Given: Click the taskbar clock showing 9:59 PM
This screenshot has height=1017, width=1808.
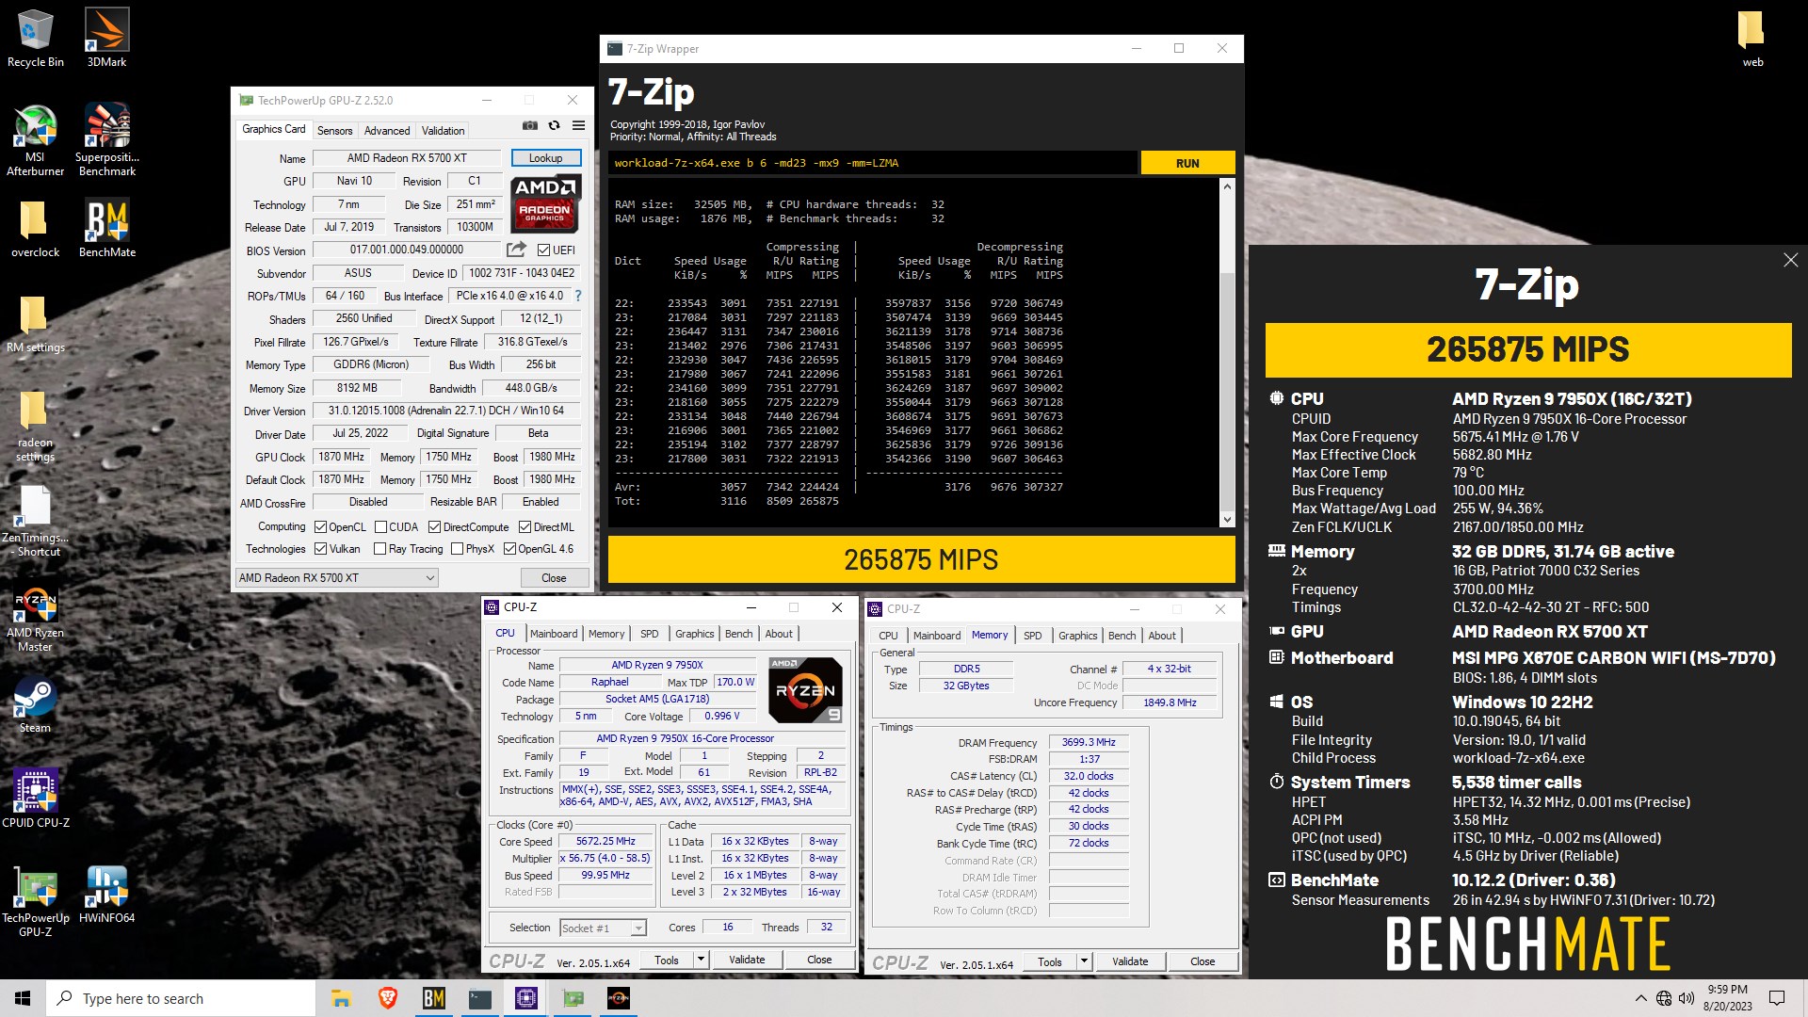Looking at the screenshot, I should [1727, 998].
